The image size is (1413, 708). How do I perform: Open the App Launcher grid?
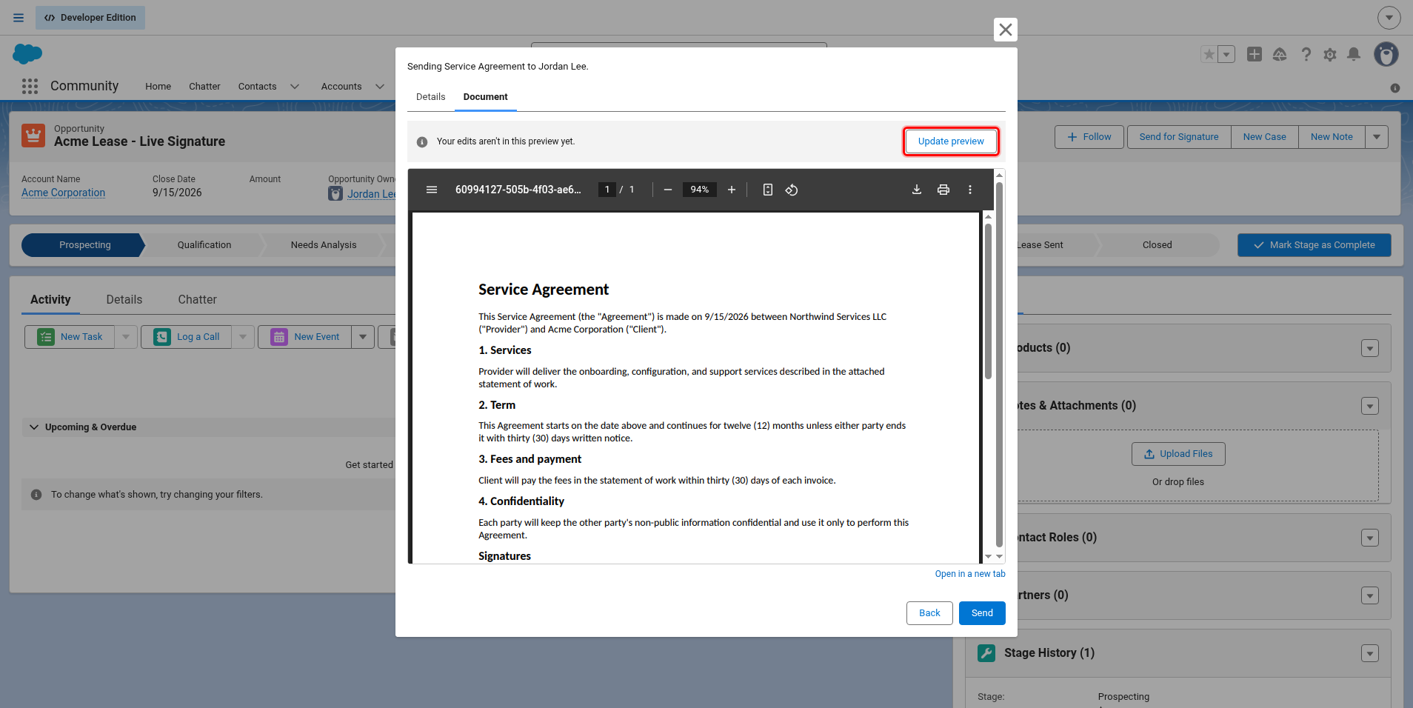(30, 86)
